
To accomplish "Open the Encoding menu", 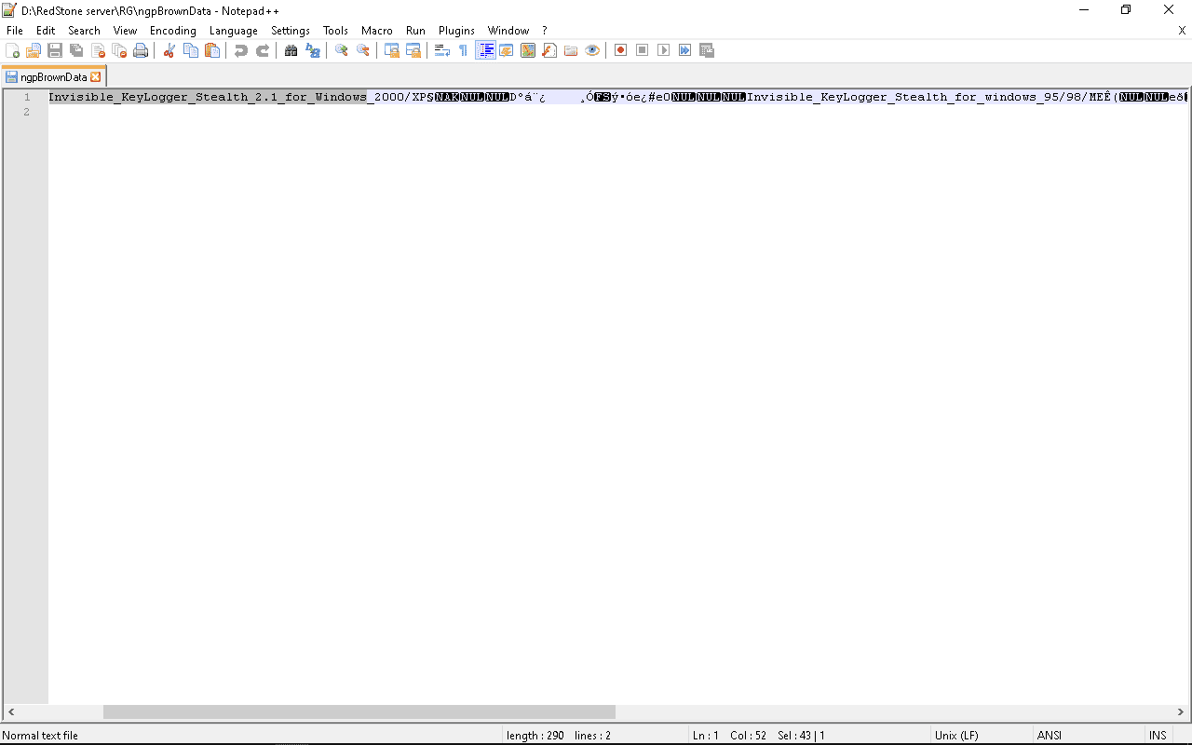I will (x=173, y=31).
